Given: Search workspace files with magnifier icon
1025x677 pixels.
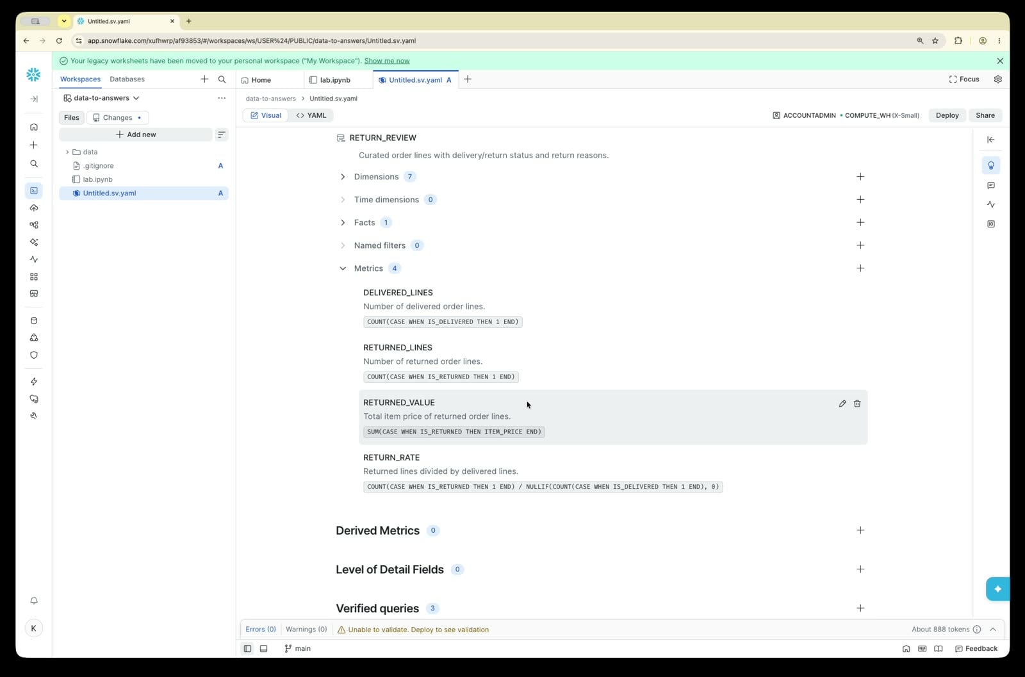Looking at the screenshot, I should click(x=222, y=79).
